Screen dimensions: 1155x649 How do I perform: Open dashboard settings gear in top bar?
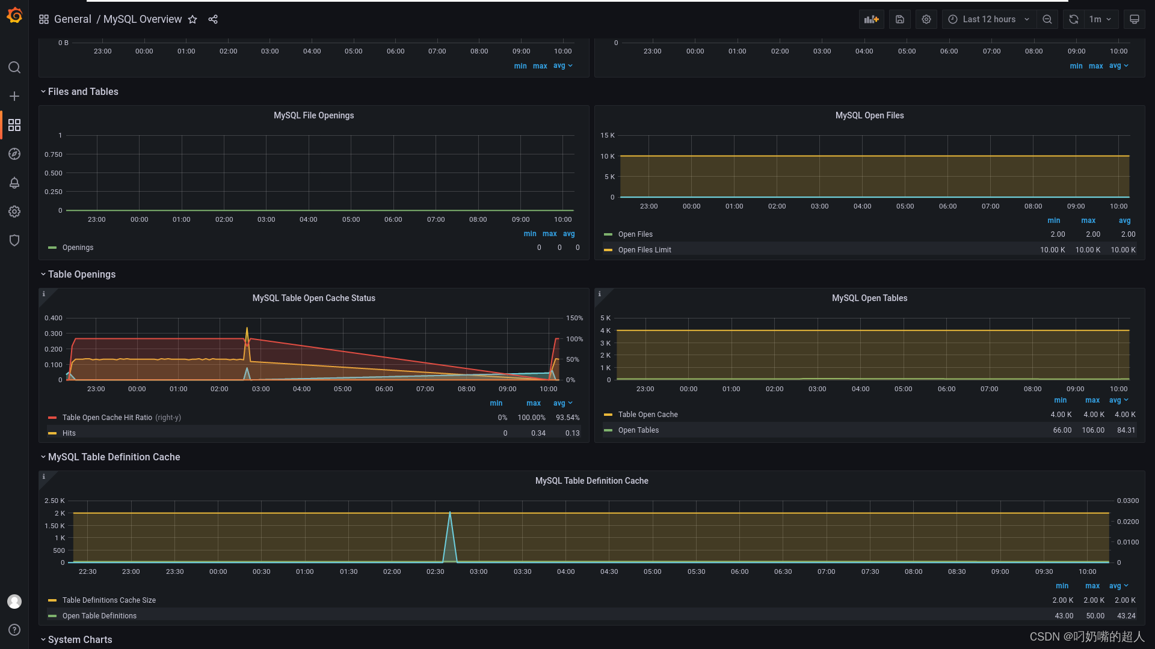(x=926, y=19)
